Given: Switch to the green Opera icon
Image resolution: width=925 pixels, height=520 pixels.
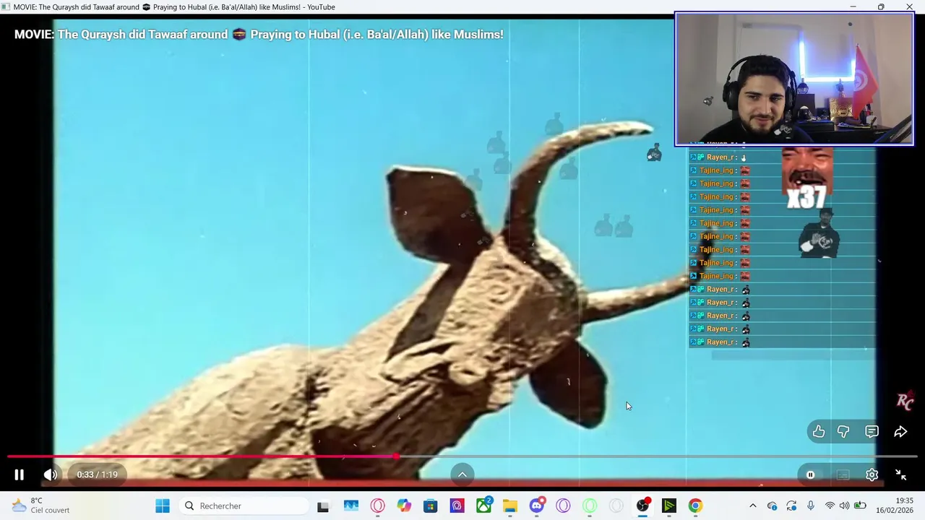Looking at the screenshot, I should (590, 506).
